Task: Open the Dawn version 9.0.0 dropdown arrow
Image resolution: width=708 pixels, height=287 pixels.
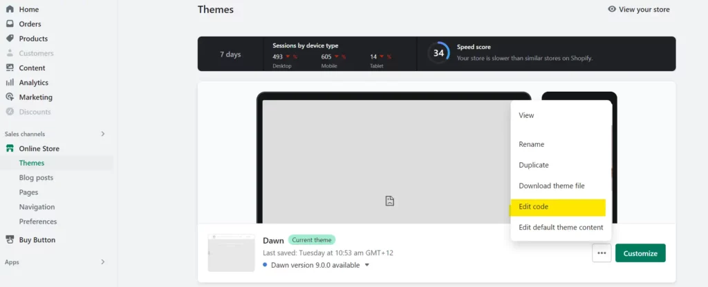Action: pos(366,265)
